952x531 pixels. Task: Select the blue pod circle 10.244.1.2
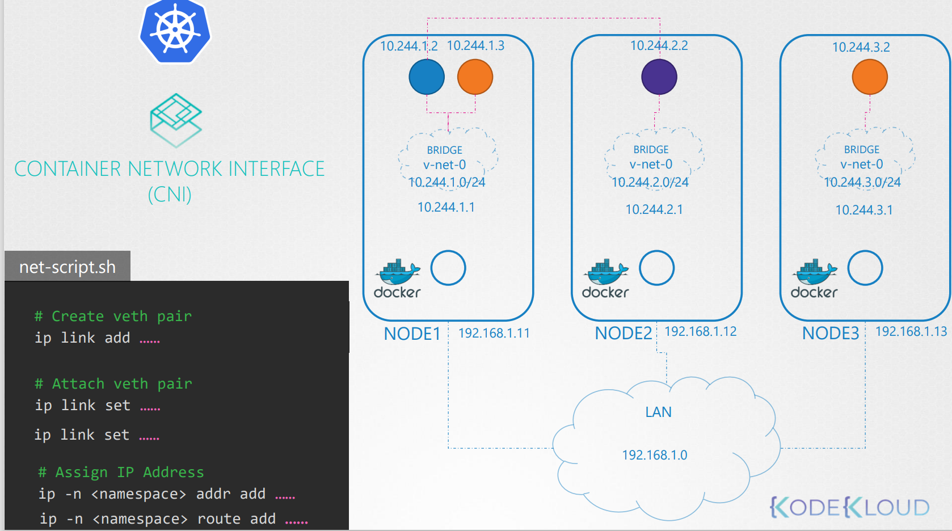427,77
